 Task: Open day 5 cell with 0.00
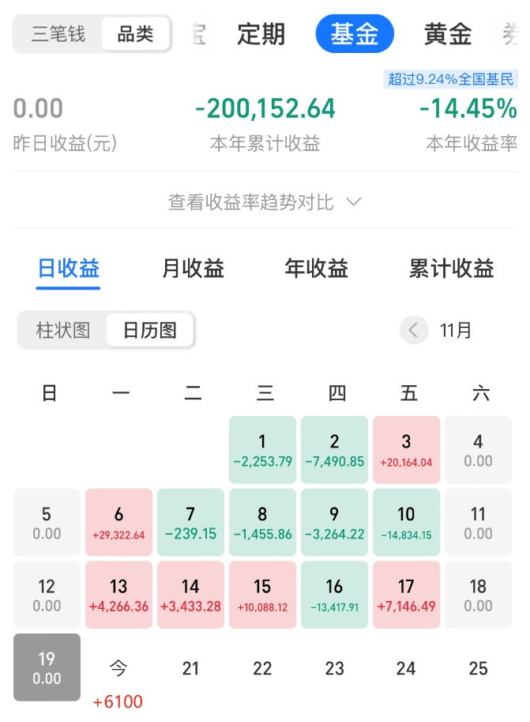tap(47, 522)
